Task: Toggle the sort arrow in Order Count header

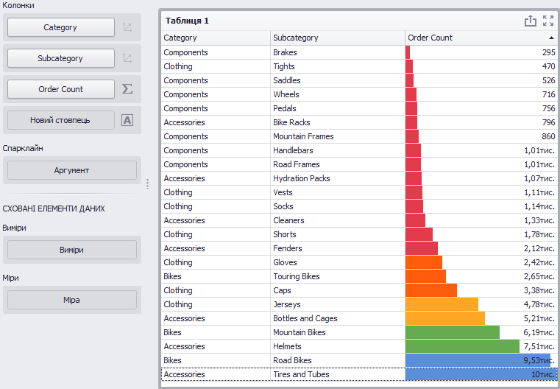Action: (x=551, y=38)
